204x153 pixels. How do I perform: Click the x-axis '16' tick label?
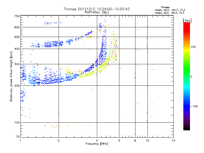coord(173,141)
